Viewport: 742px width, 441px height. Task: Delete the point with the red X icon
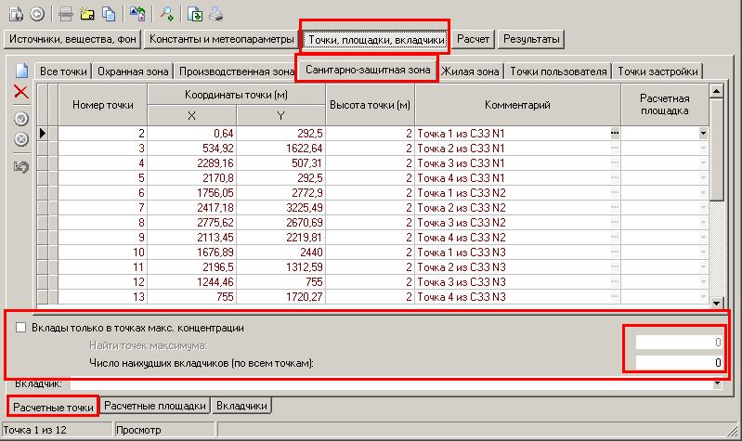[20, 92]
